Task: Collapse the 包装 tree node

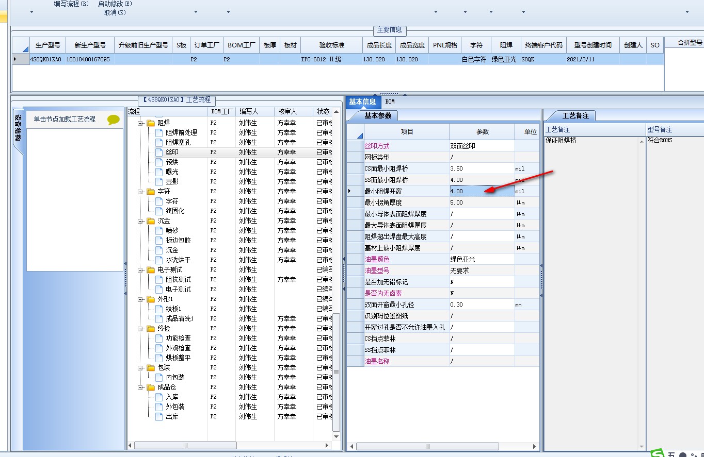Action: tap(140, 368)
